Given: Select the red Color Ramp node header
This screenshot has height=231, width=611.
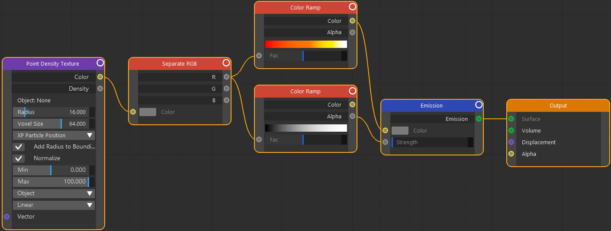Looking at the screenshot, I should (305, 7).
